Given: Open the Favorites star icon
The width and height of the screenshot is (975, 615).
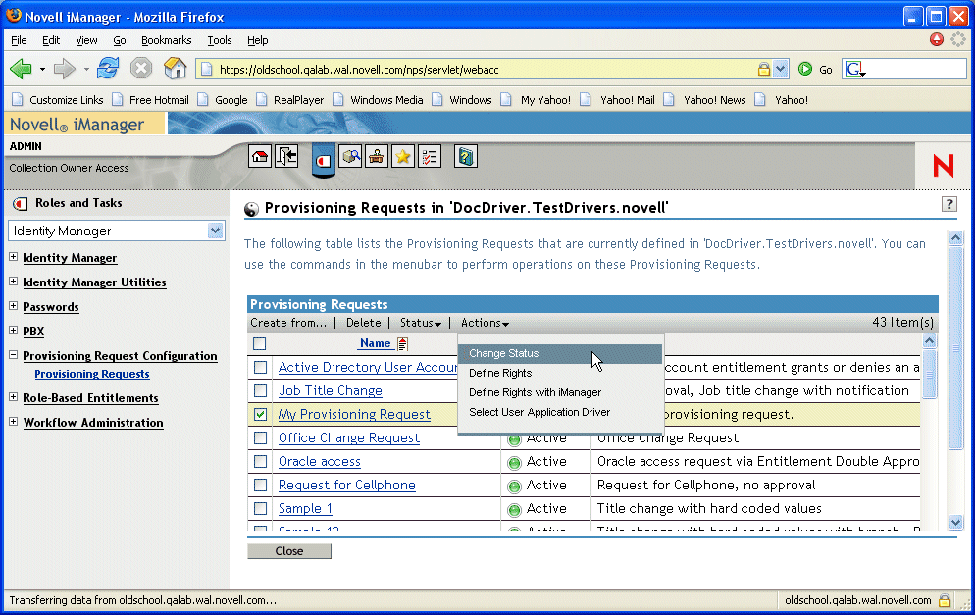Looking at the screenshot, I should click(403, 157).
